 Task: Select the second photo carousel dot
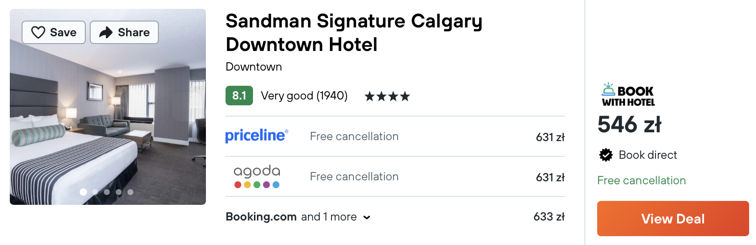(95, 192)
